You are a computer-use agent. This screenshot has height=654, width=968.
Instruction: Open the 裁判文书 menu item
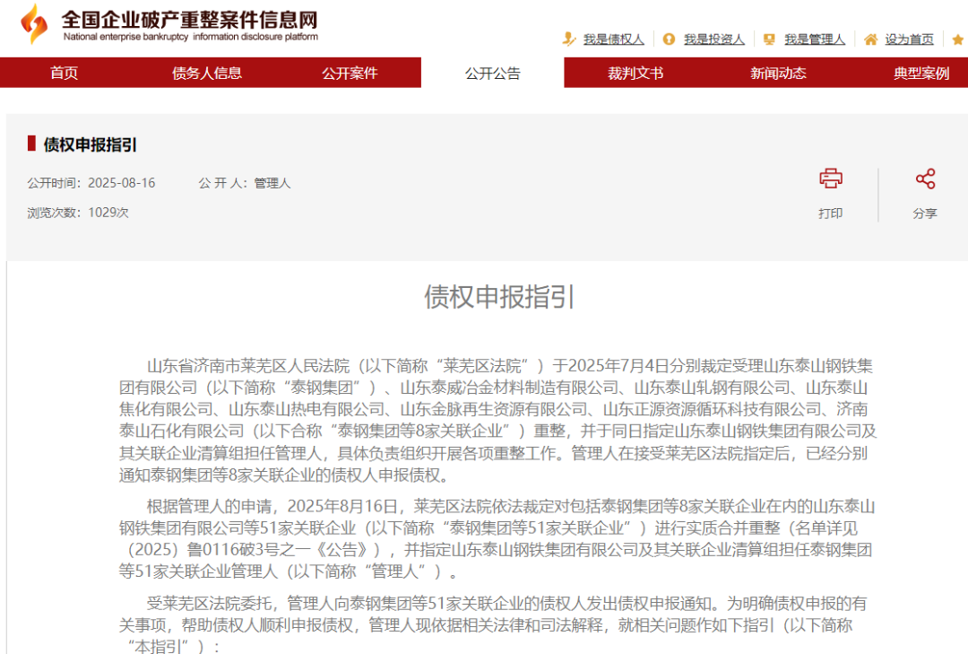pos(635,73)
